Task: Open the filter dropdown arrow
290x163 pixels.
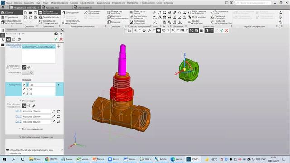Action: [x=212, y=30]
